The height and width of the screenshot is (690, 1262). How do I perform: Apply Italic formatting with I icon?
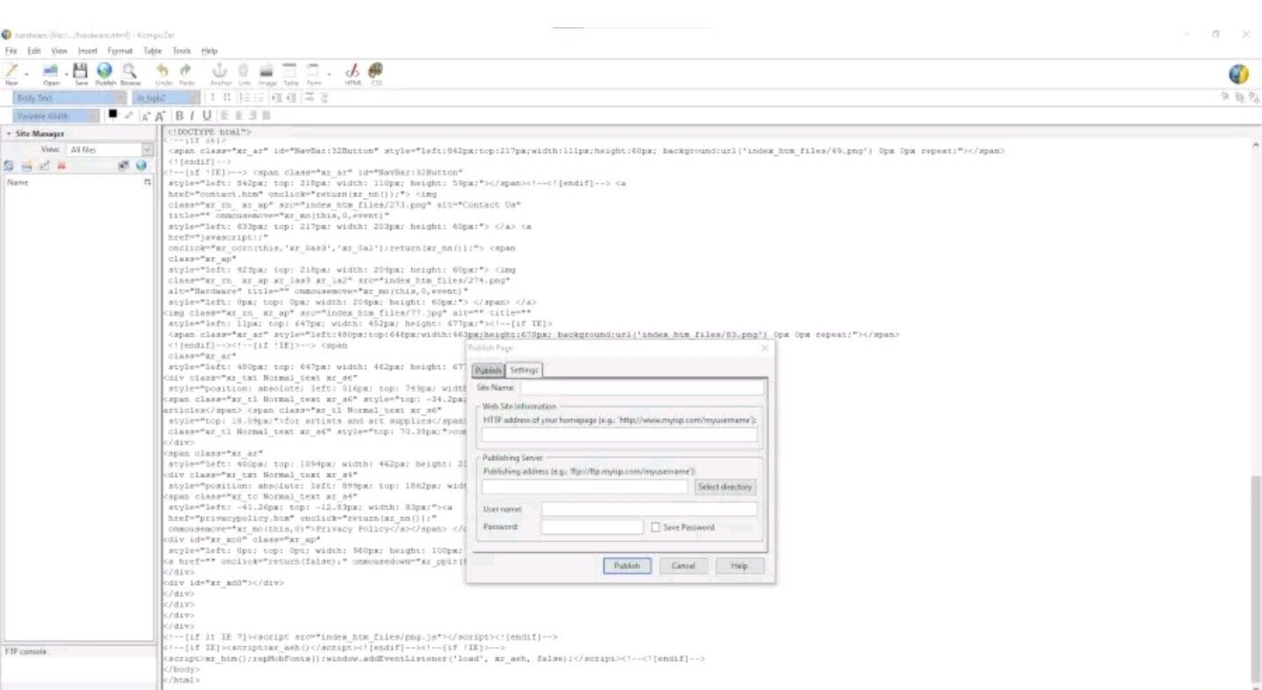[x=193, y=116]
